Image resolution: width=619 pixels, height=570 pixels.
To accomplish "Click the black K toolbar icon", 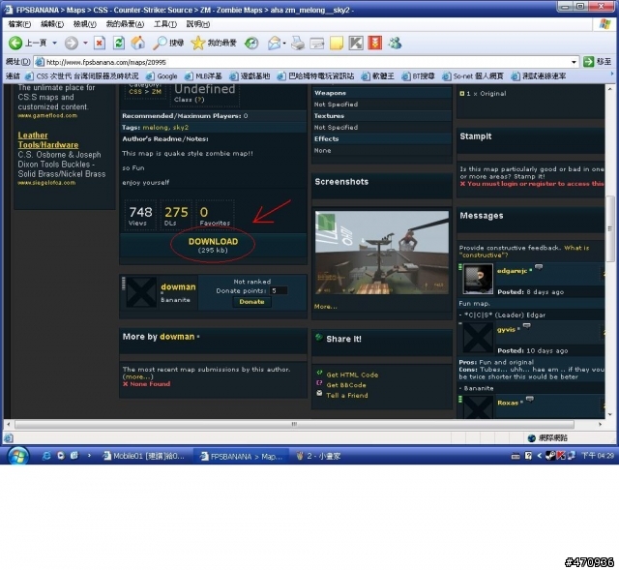I will (x=356, y=43).
